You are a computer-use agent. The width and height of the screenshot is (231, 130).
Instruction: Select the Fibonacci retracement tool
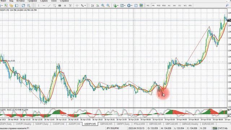(55, 6)
